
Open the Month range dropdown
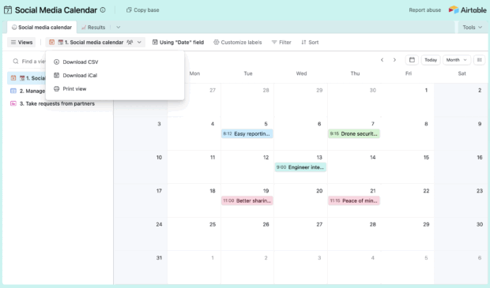tap(457, 60)
